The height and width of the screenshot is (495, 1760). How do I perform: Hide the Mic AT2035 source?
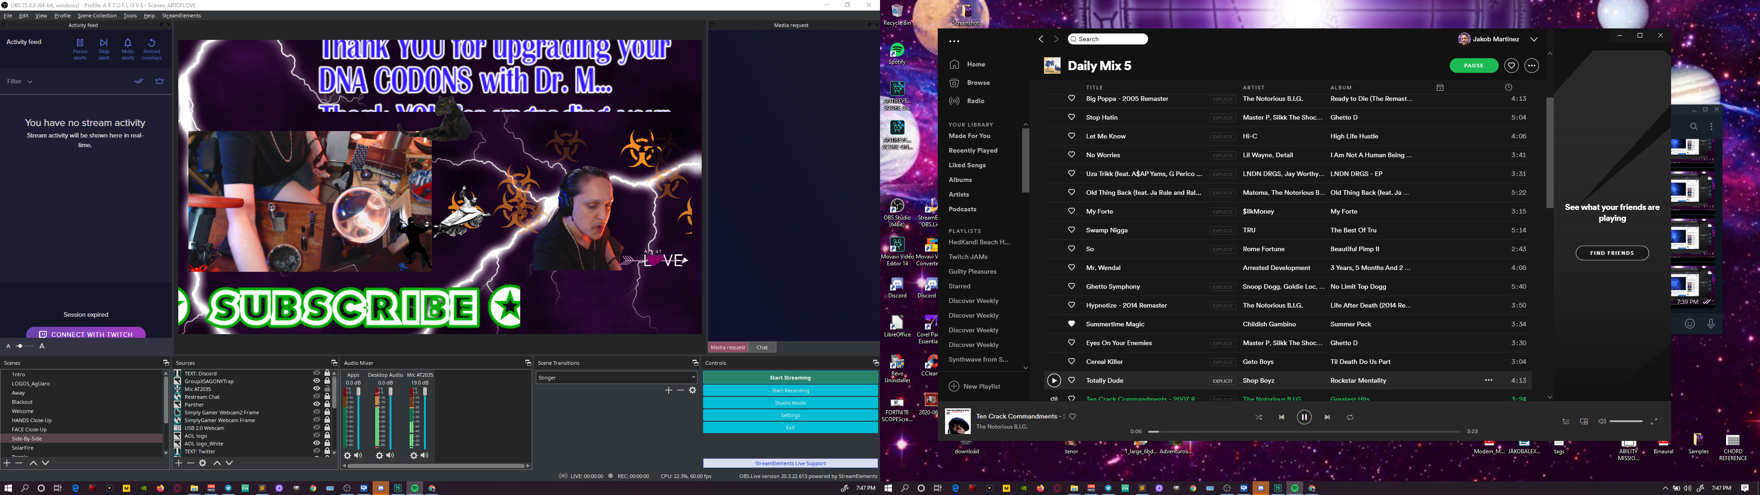point(316,389)
